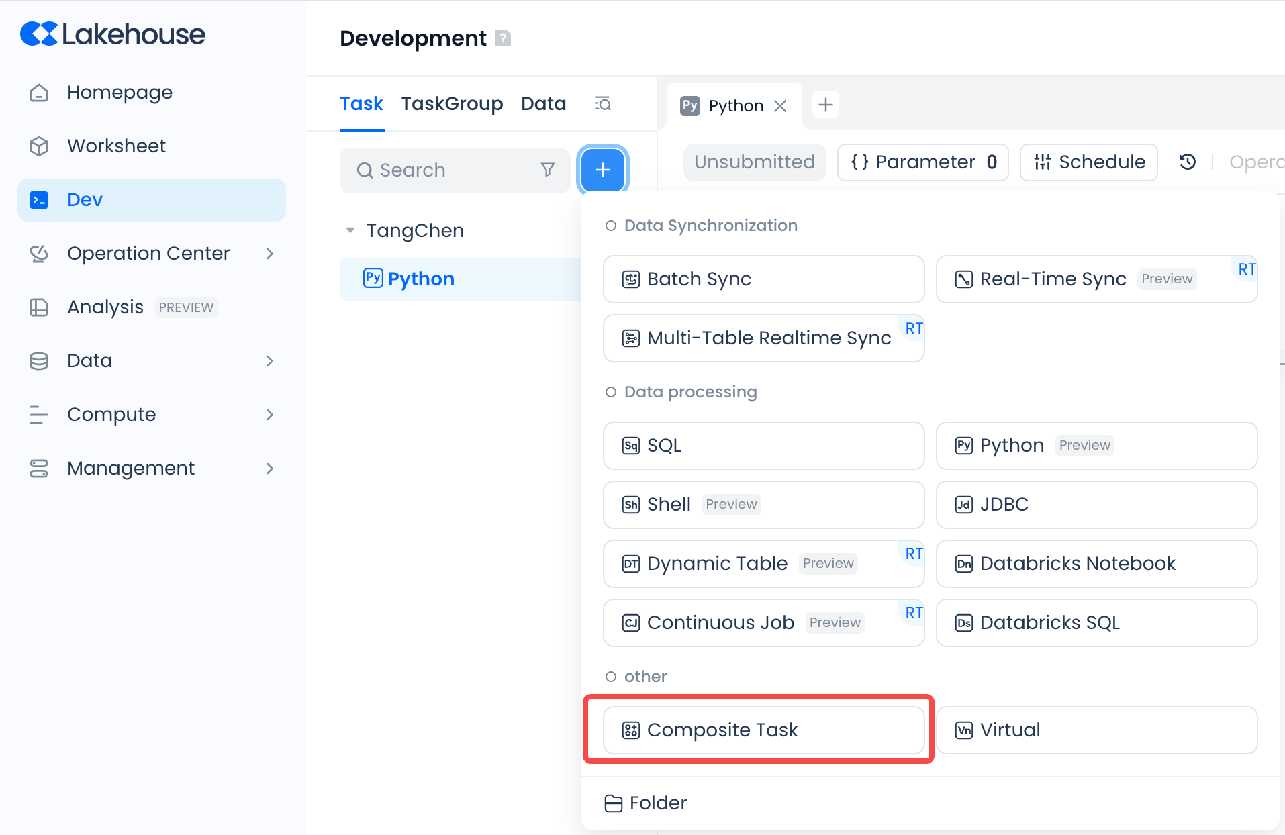Viewport: 1285px width, 835px height.
Task: Click the Development help question icon
Action: pyautogui.click(x=503, y=38)
